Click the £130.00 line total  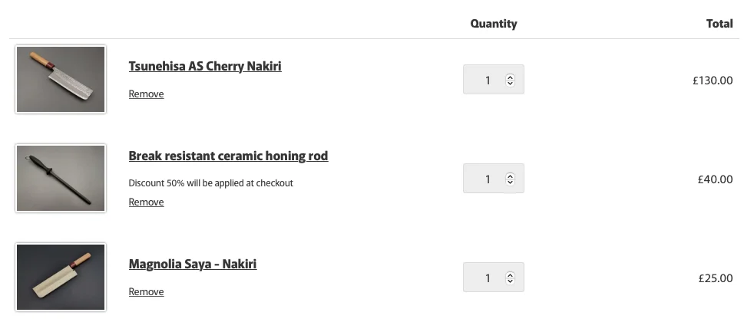[x=713, y=81]
